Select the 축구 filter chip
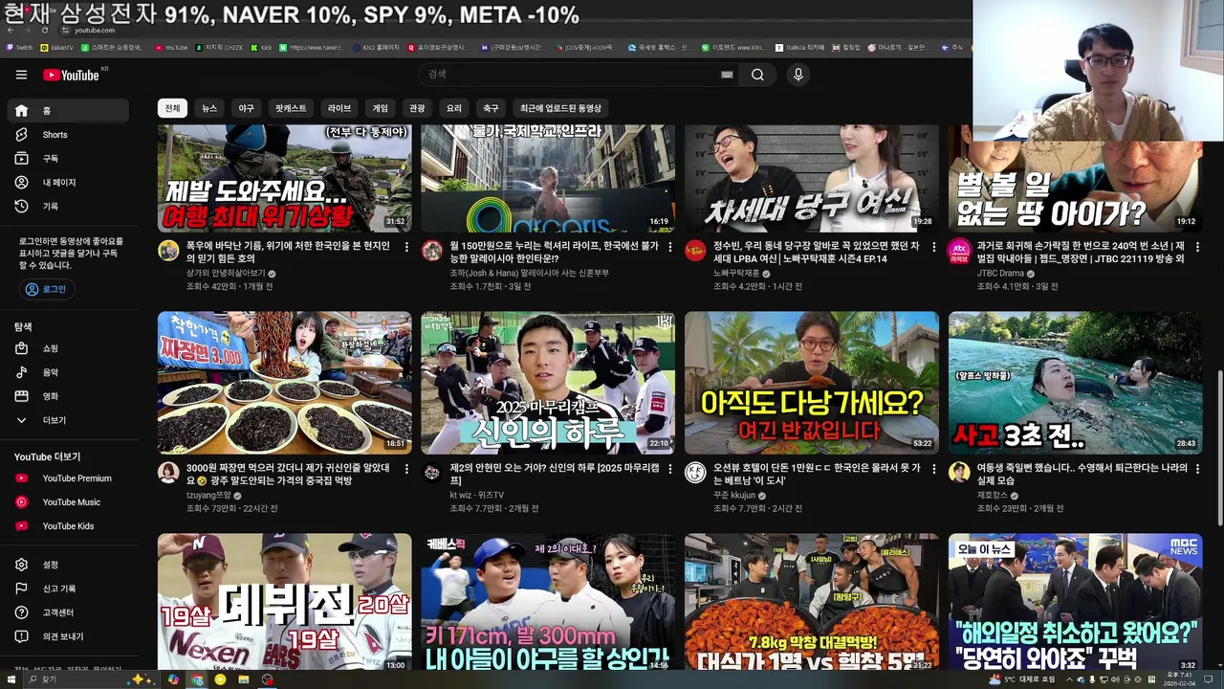Screen dimensions: 1224x689 click(491, 108)
